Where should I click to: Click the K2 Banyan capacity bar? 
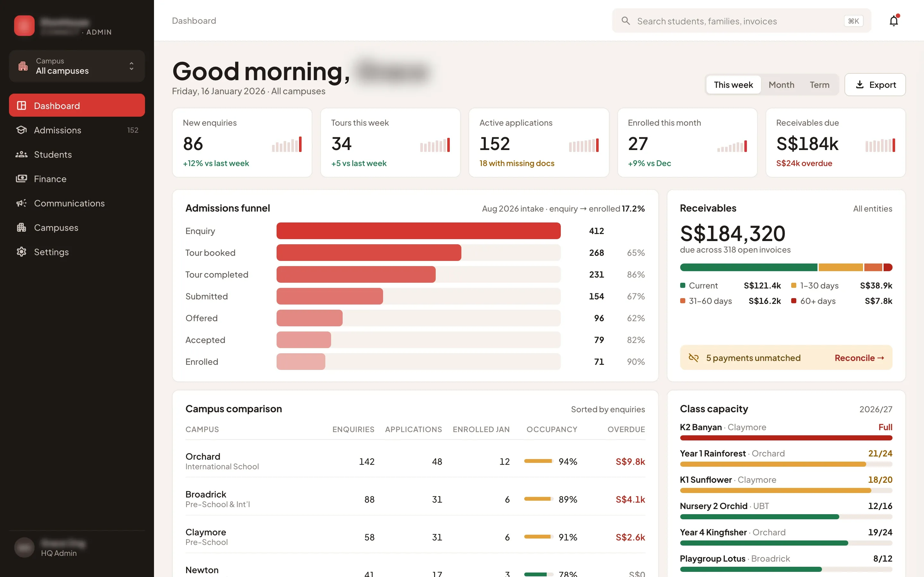[786, 438]
